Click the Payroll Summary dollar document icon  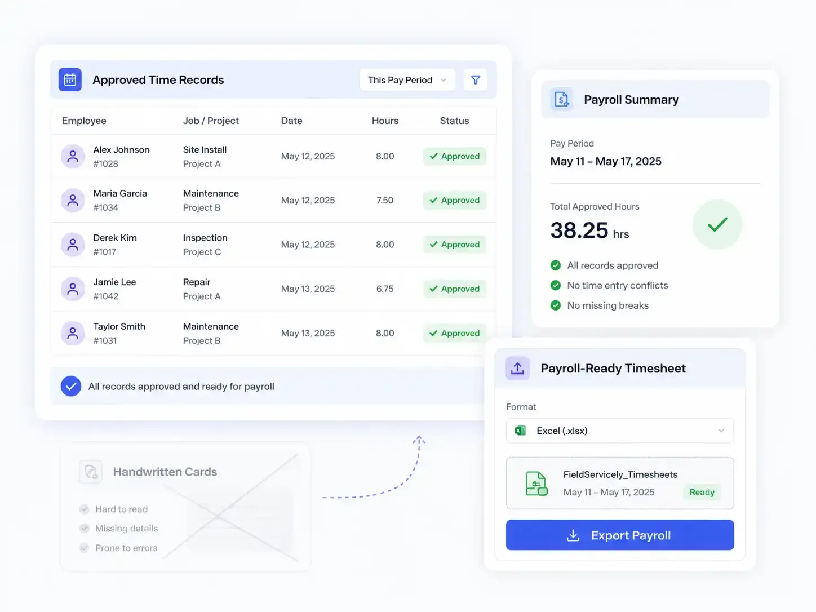(562, 100)
